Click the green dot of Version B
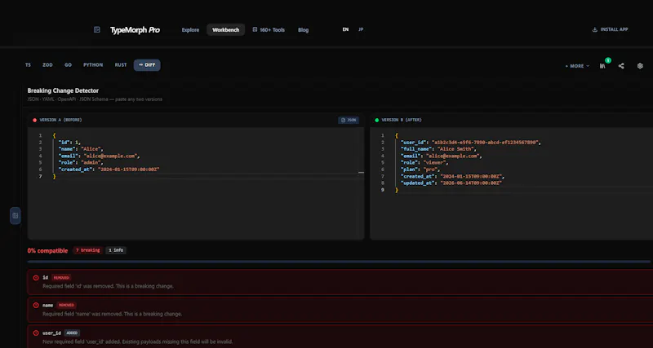 pos(377,120)
